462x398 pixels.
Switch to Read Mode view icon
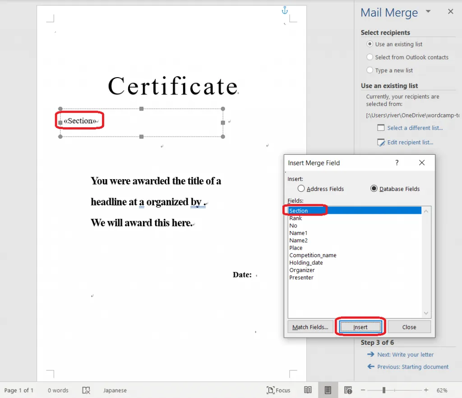click(x=308, y=390)
